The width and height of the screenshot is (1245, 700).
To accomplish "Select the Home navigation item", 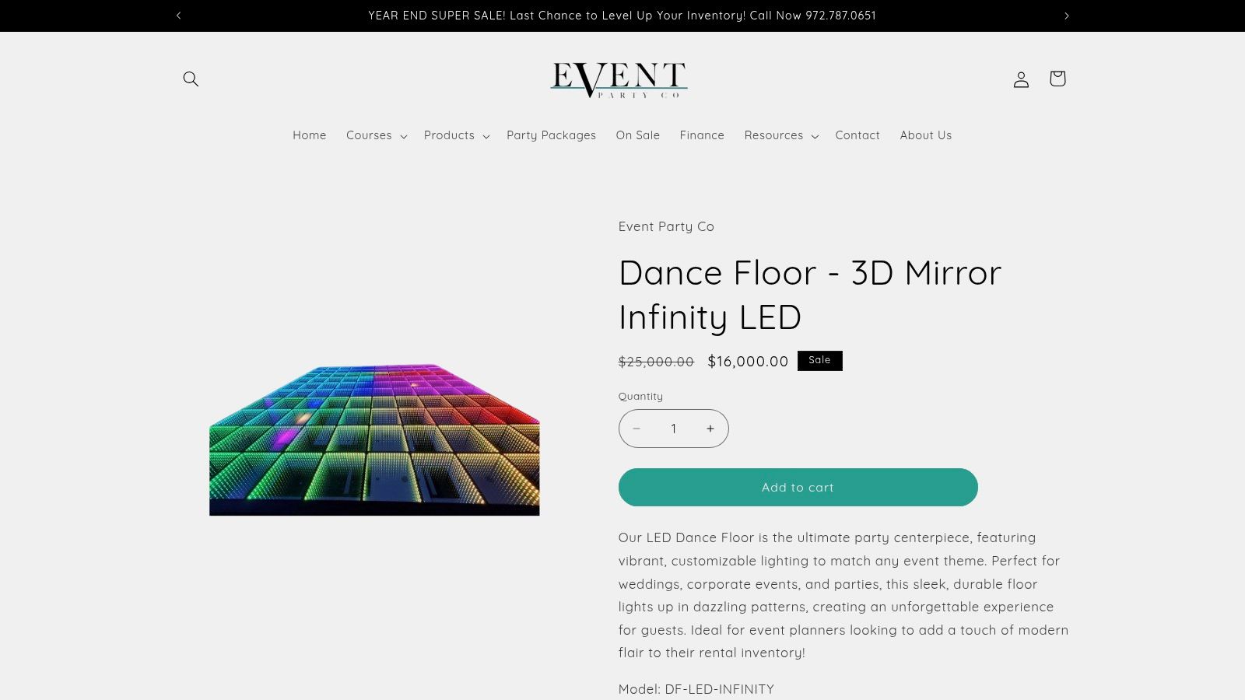I will pyautogui.click(x=309, y=135).
